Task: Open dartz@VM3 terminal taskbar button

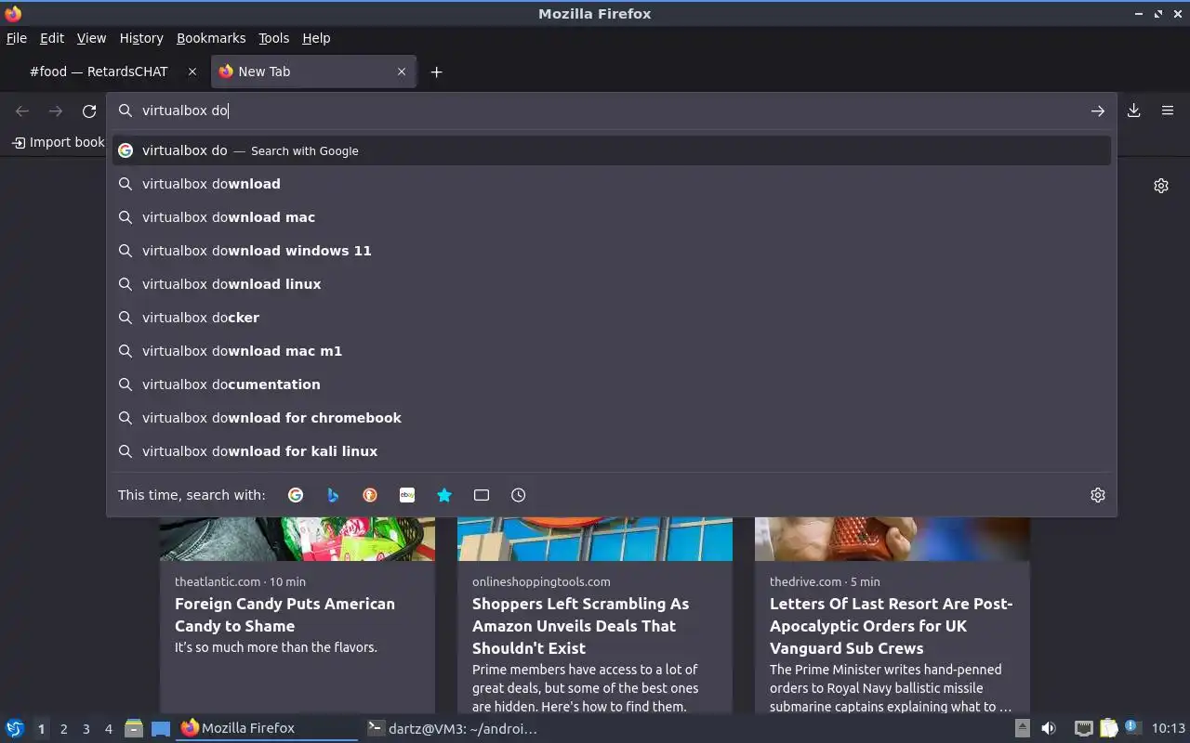Action: point(453,728)
